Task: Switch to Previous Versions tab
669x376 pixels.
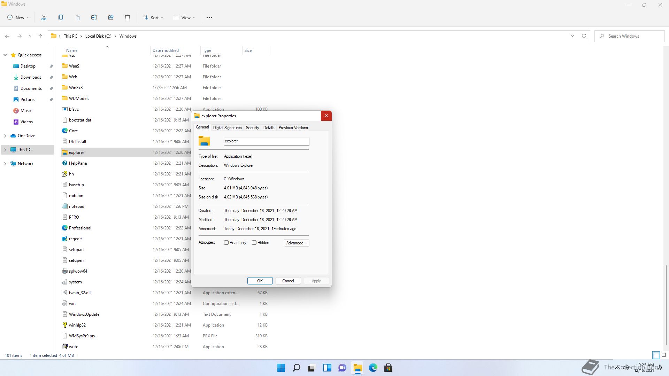Action: tap(293, 128)
